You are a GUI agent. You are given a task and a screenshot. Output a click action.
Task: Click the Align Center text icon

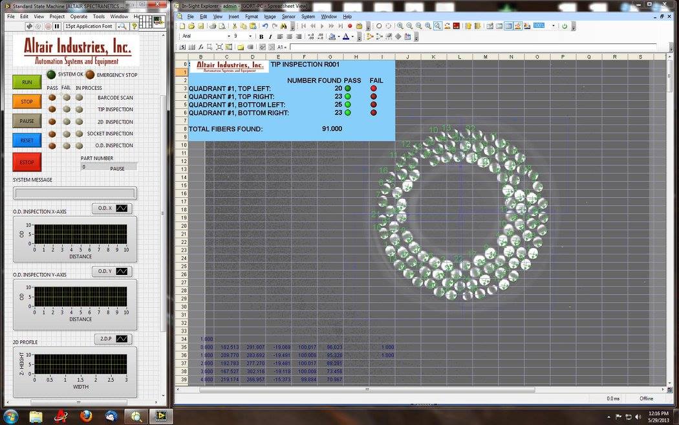(289, 36)
